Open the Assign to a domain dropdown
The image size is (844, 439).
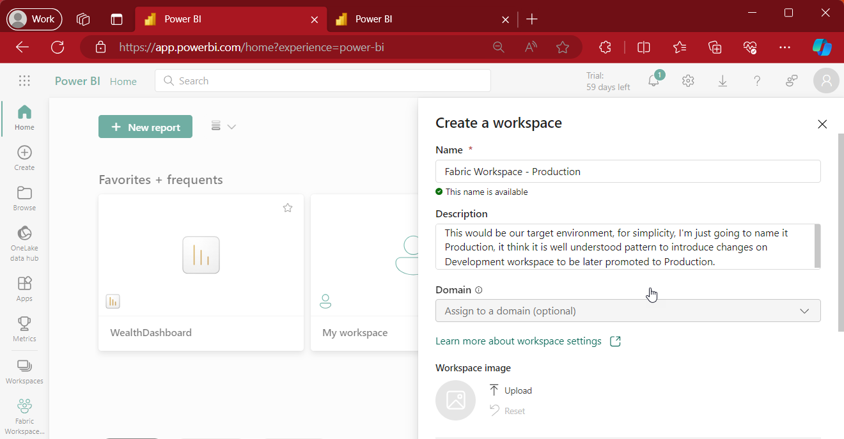click(x=628, y=311)
